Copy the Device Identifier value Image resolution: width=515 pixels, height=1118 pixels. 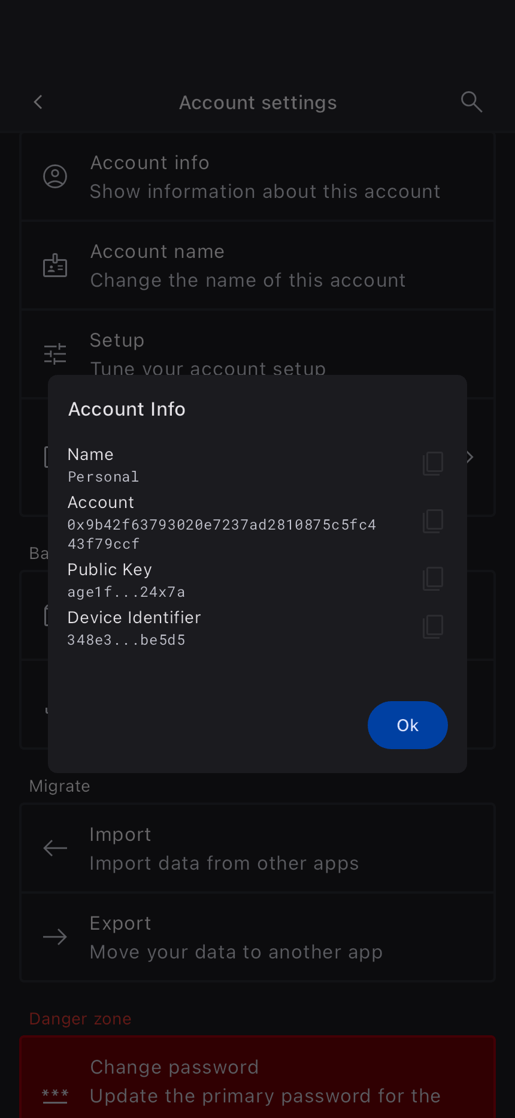coord(433,627)
